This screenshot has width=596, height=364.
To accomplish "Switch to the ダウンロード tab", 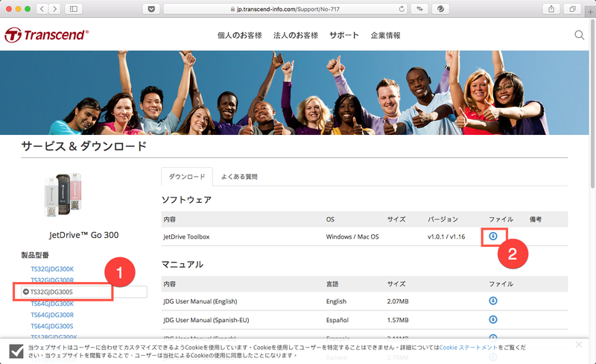I will point(187,177).
